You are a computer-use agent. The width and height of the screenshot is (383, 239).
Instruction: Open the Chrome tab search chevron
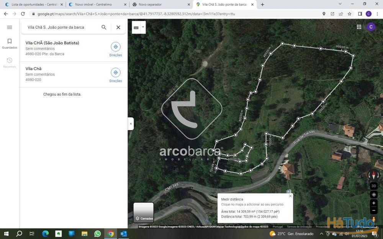click(x=340, y=4)
